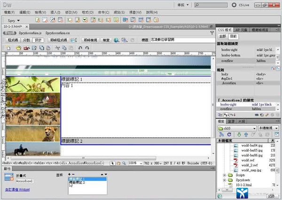Viewport: 282px width, 200px height.
Task: Click the 自訂這個 Widget link
Action: [x=17, y=189]
